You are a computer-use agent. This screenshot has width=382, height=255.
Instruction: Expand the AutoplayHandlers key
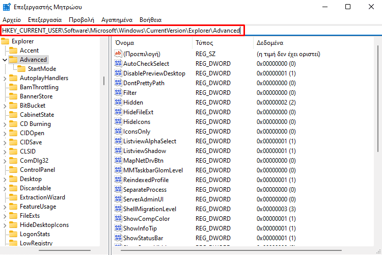coord(5,79)
